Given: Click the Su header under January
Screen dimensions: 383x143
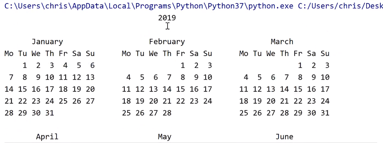Looking at the screenshot, I should pyautogui.click(x=90, y=54).
